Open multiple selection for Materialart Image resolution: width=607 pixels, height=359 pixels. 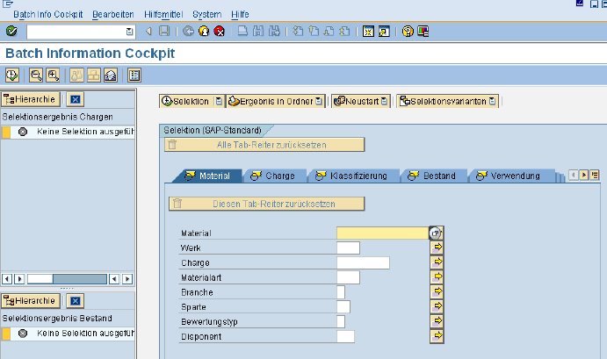437,276
